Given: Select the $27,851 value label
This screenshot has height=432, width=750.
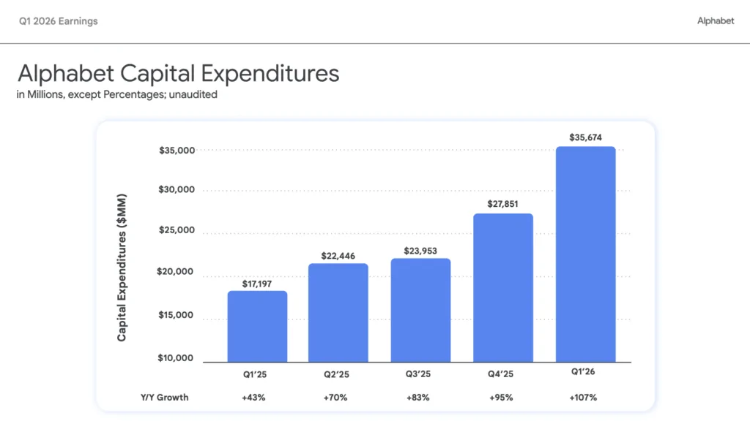Looking at the screenshot, I should pos(502,204).
